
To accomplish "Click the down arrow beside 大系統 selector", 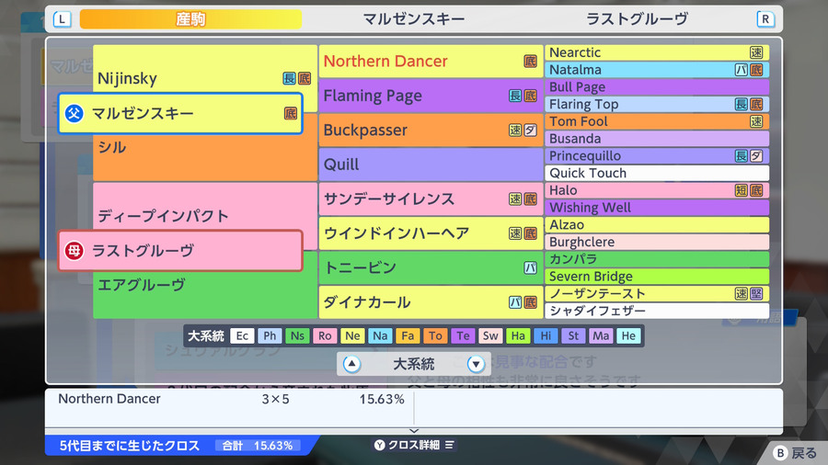I will [x=476, y=364].
